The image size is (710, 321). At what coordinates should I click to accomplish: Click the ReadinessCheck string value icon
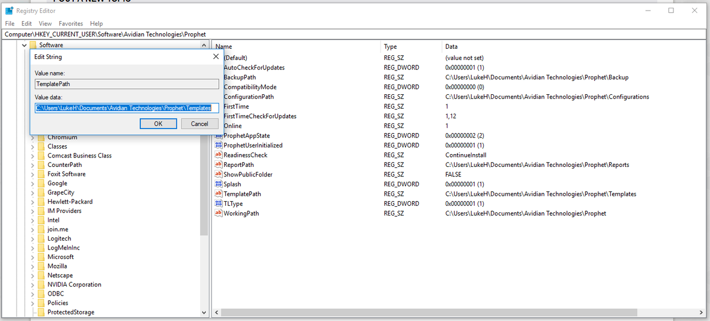coord(219,155)
